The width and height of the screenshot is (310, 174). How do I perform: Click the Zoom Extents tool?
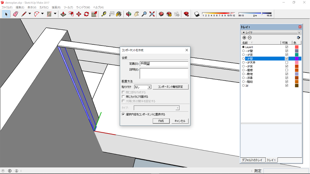(x=152, y=14)
